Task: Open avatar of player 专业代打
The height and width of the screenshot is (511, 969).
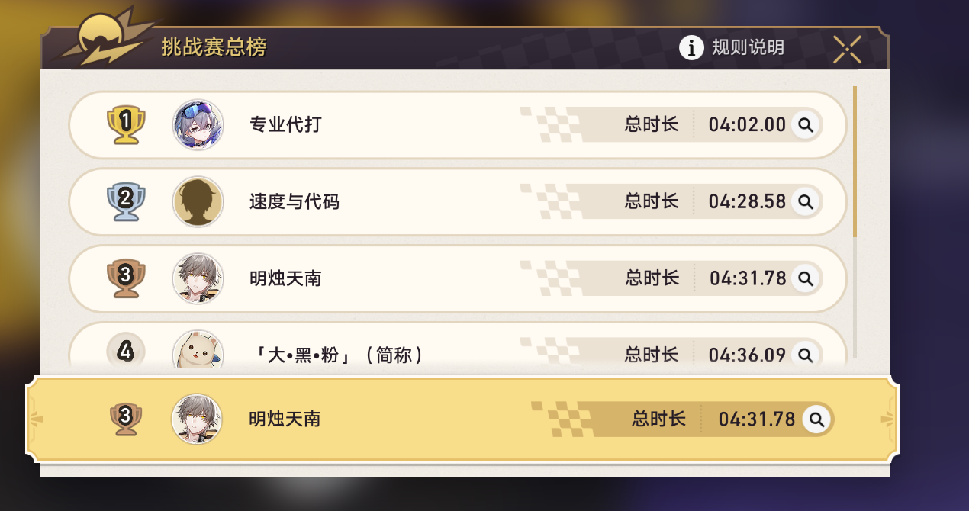Action: 198,124
